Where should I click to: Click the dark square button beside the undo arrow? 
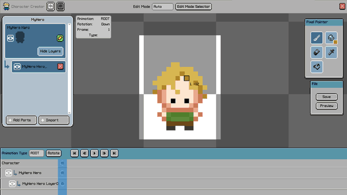pyautogui.click(x=60, y=7)
